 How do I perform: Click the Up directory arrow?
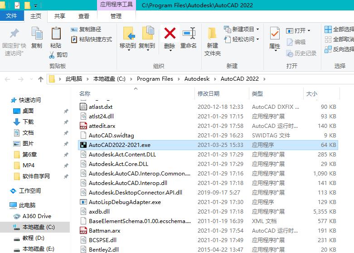[x=41, y=79]
